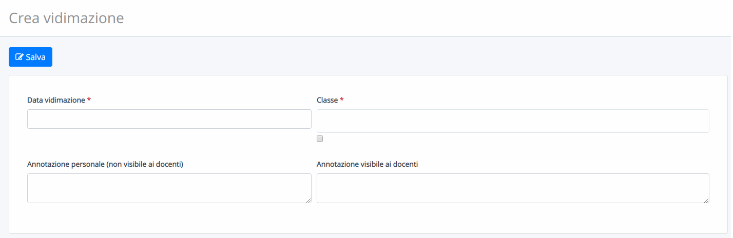This screenshot has width=733, height=238.
Task: Click the Data vidimazione label
Action: [x=56, y=100]
